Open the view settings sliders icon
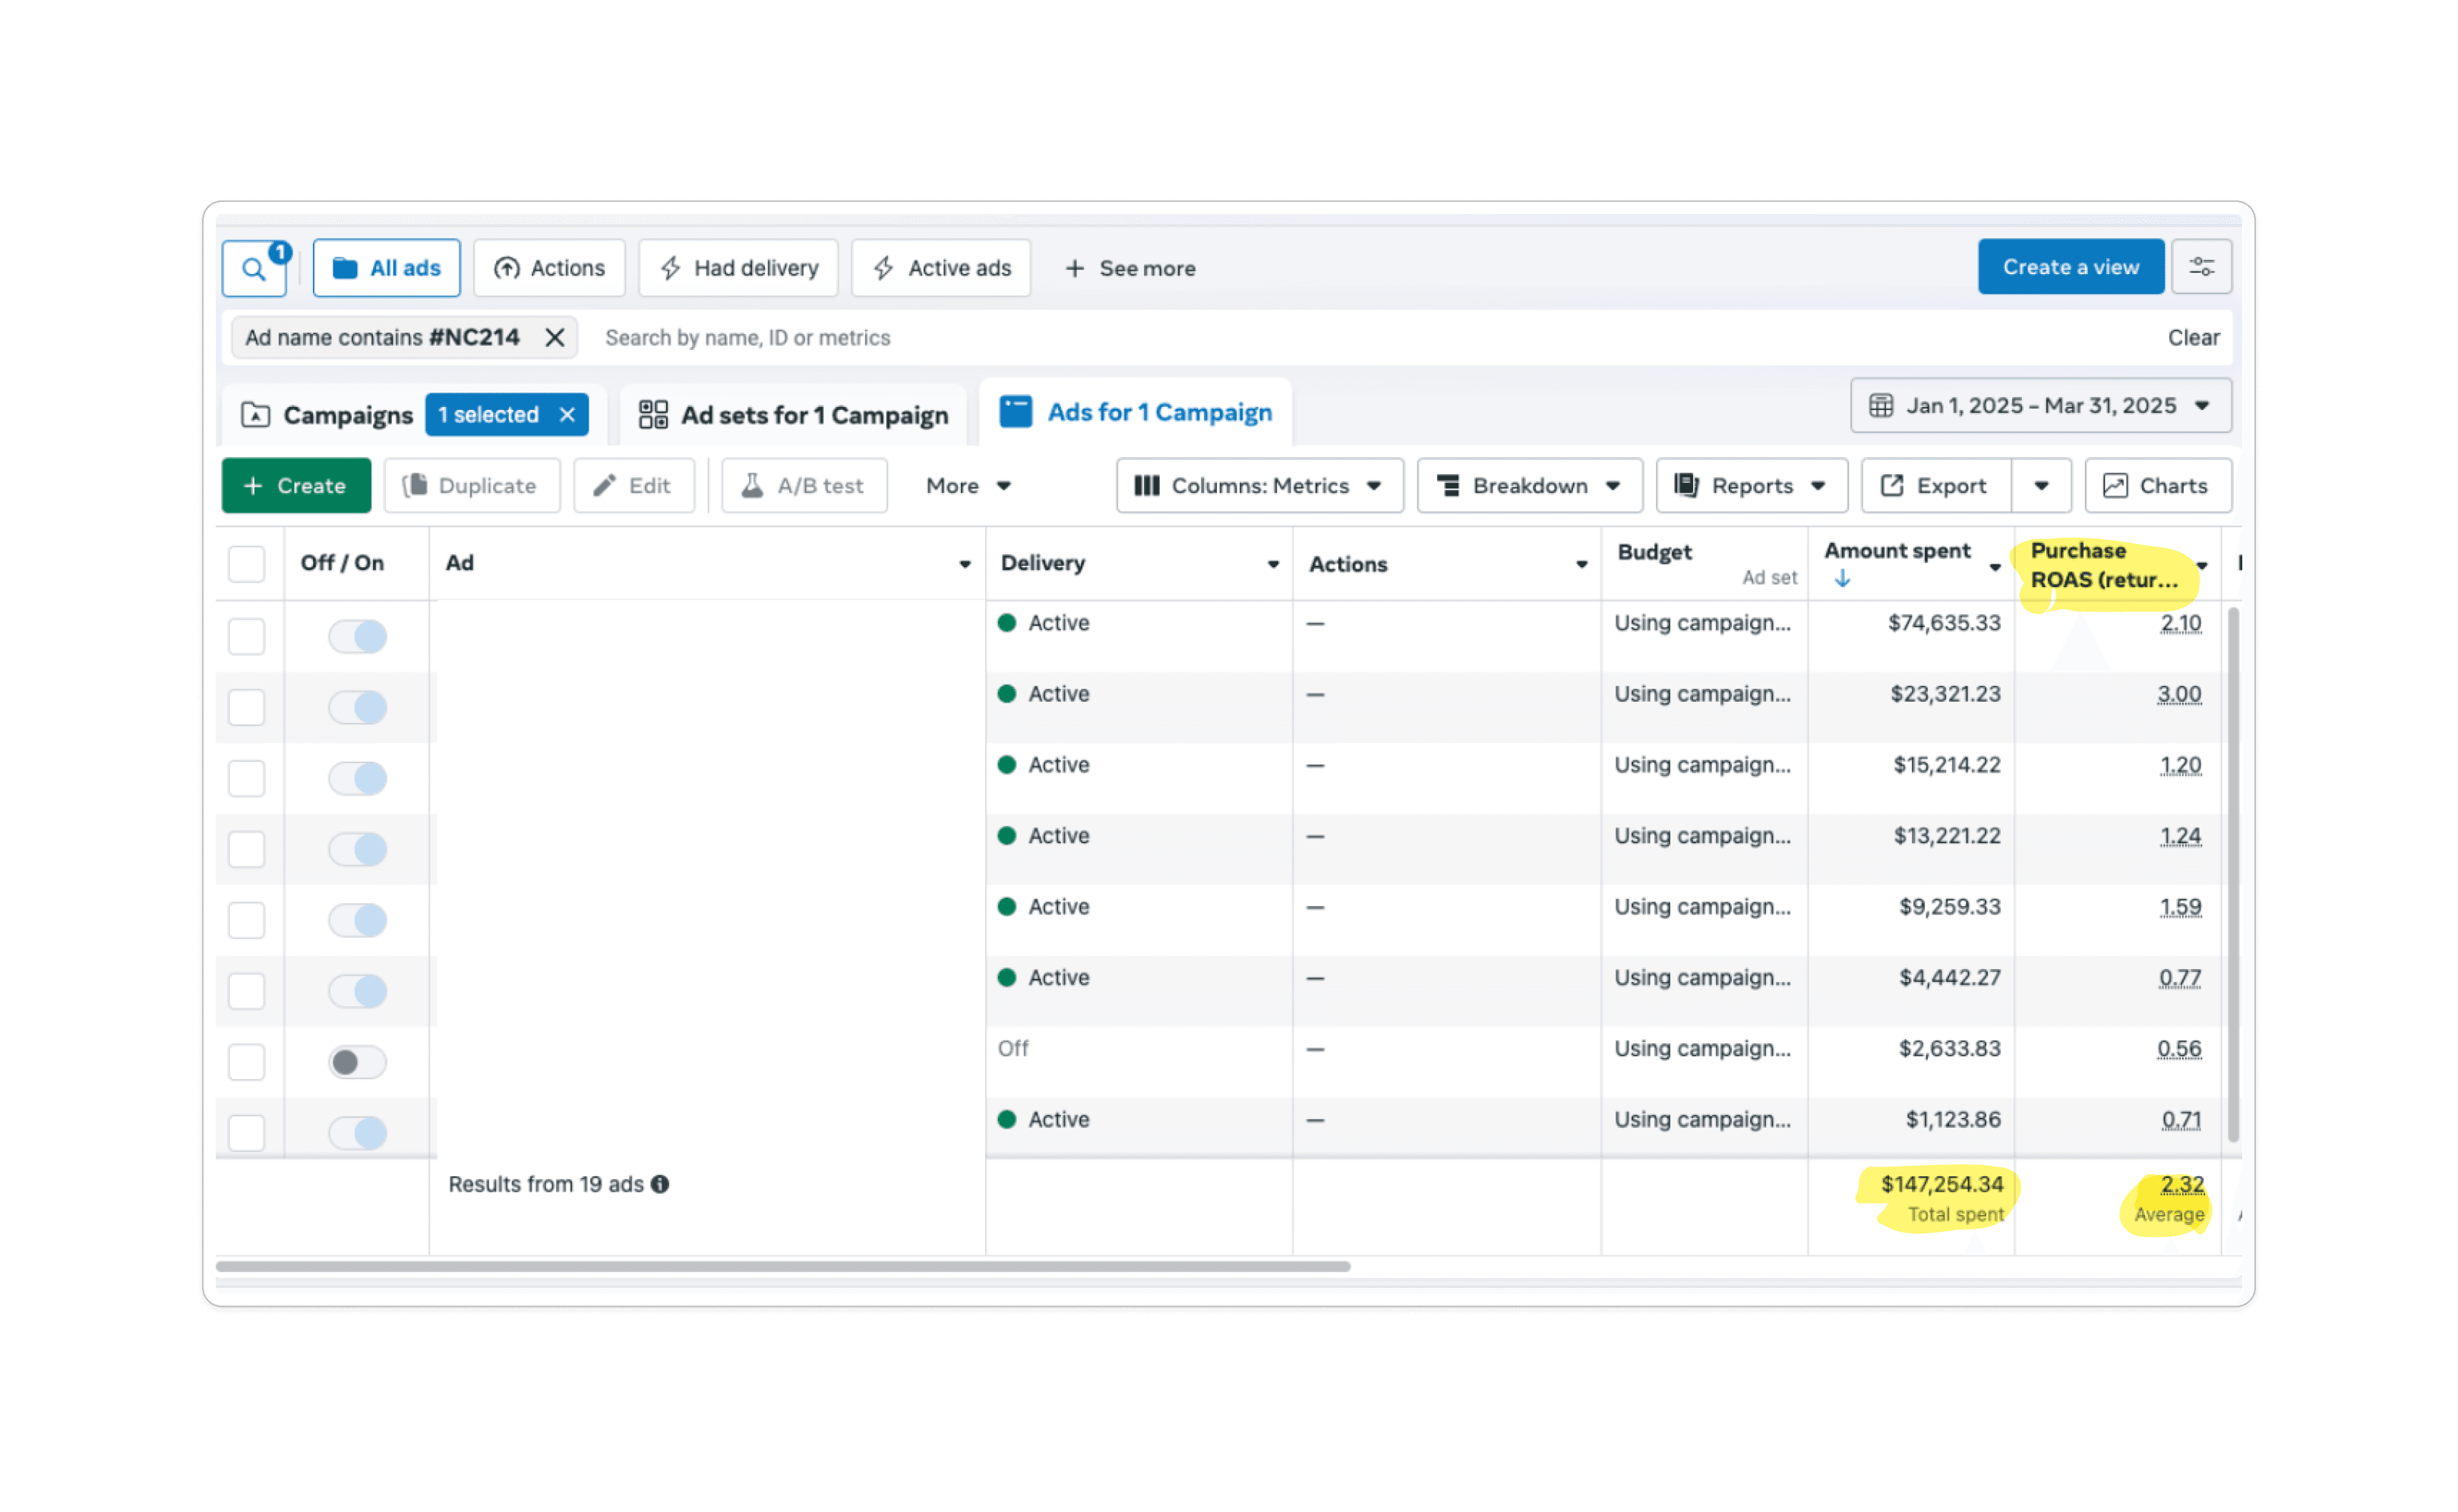The height and width of the screenshot is (1512, 2458). pyautogui.click(x=2201, y=267)
